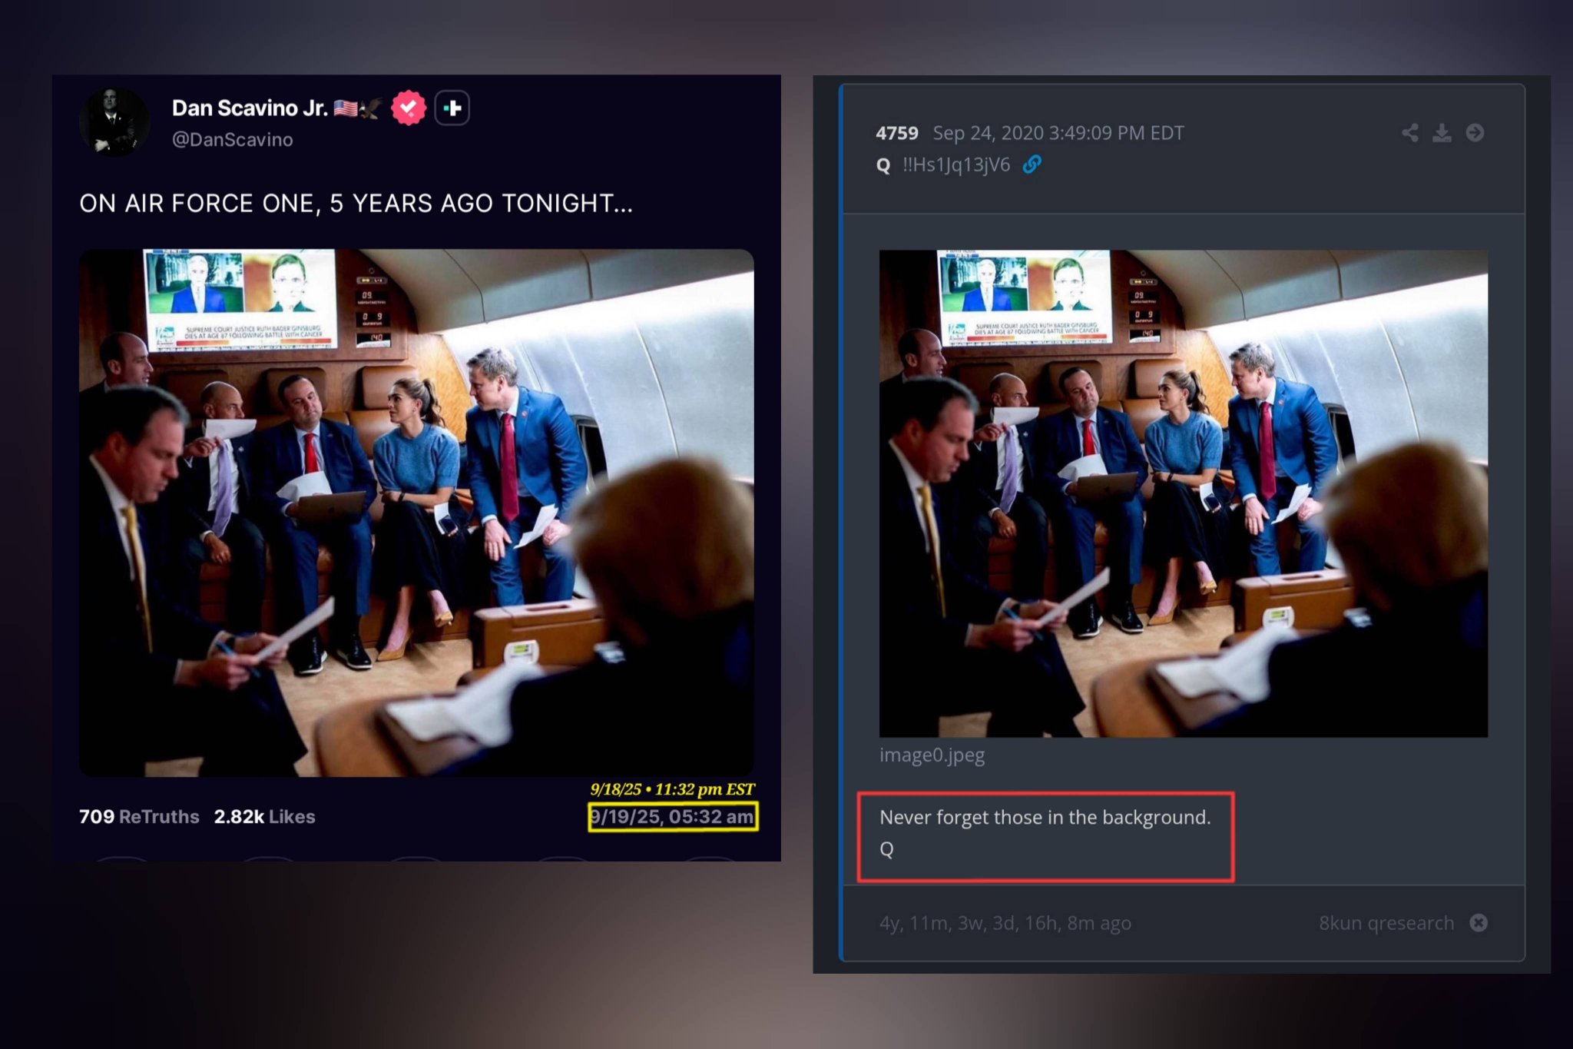Select the post text "ON AIR FORCE ONE, 5 YEARS AGO TONIGHT..."
Viewport: 1573px width, 1049px height.
[x=356, y=203]
